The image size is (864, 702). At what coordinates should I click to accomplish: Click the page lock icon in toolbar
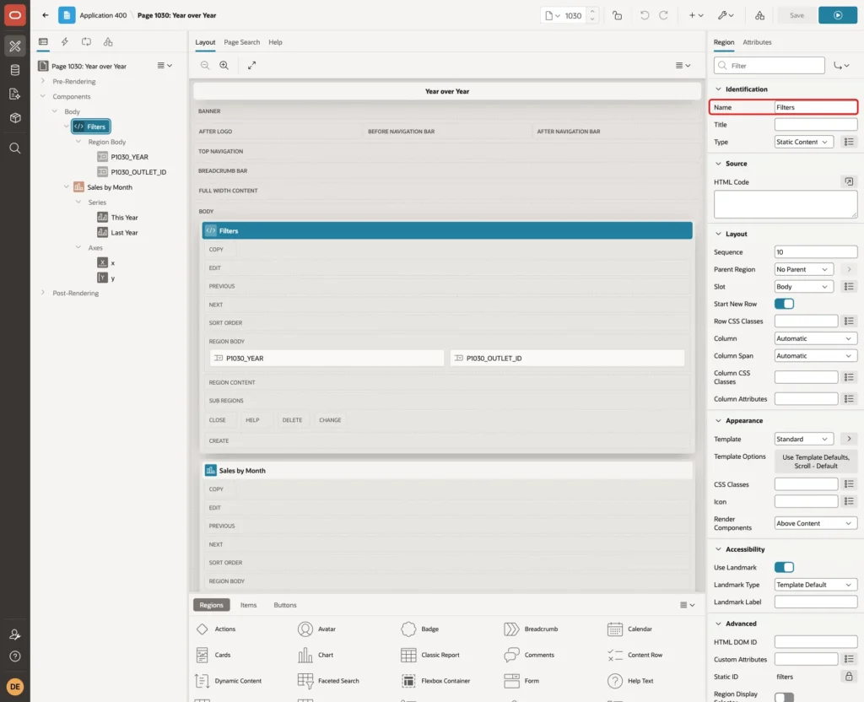pyautogui.click(x=618, y=15)
